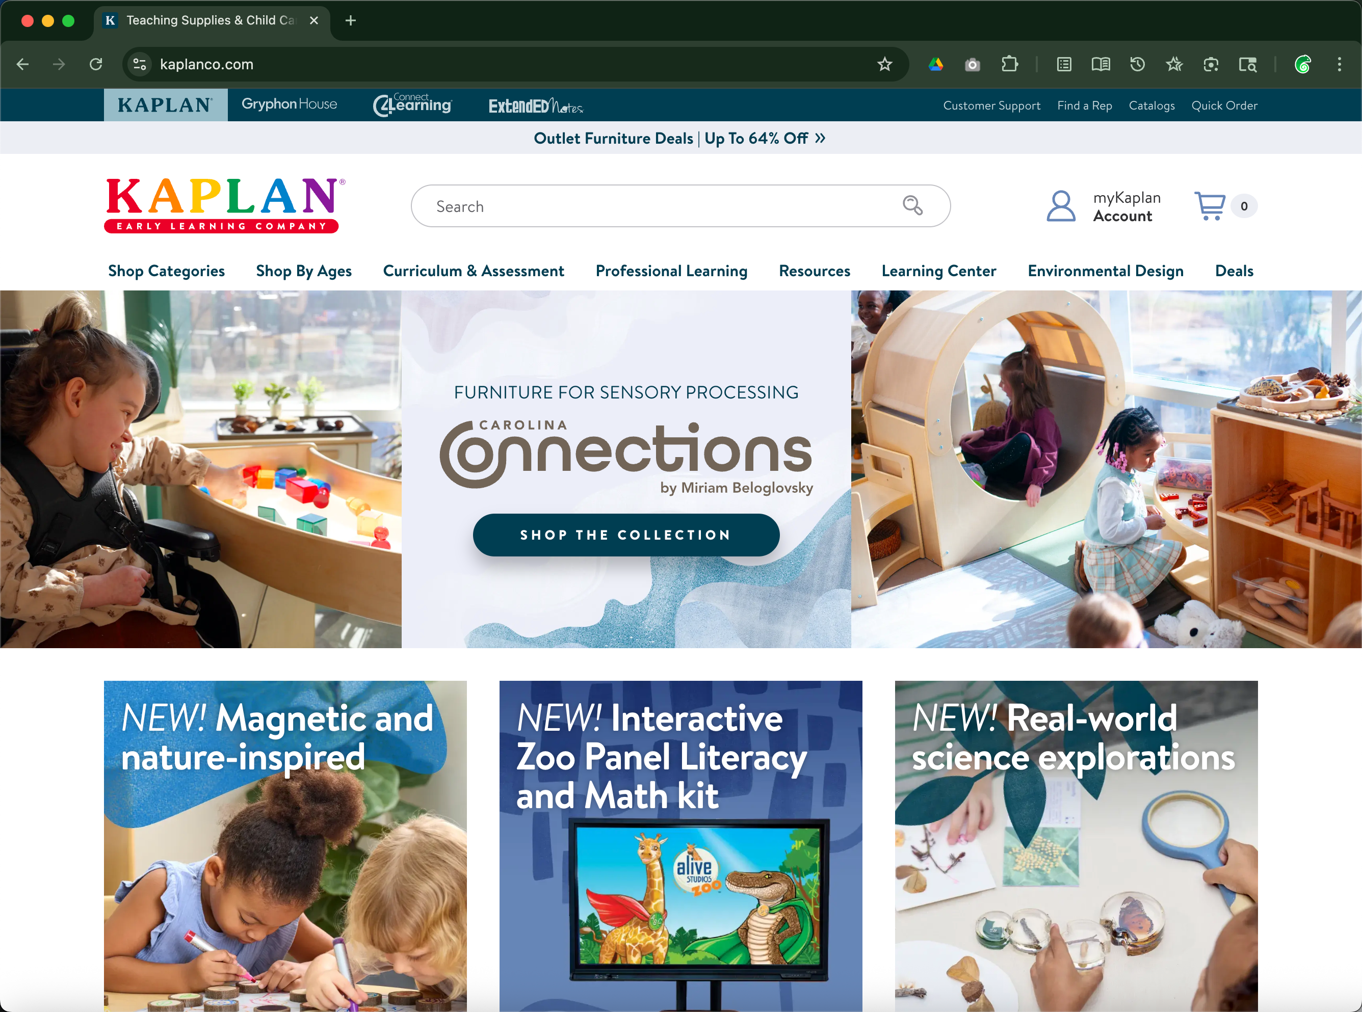Open the Deals menu
This screenshot has width=1362, height=1012.
click(x=1234, y=271)
